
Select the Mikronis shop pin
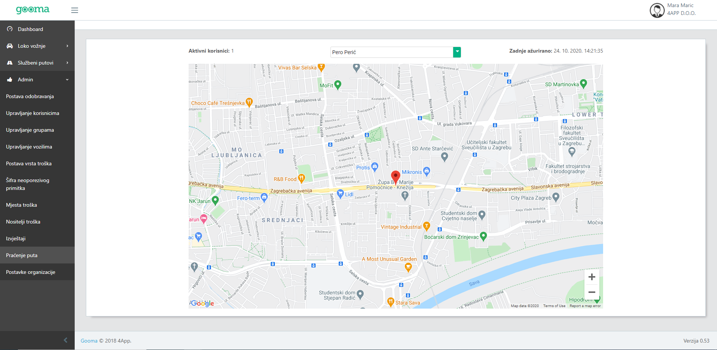pyautogui.click(x=427, y=172)
